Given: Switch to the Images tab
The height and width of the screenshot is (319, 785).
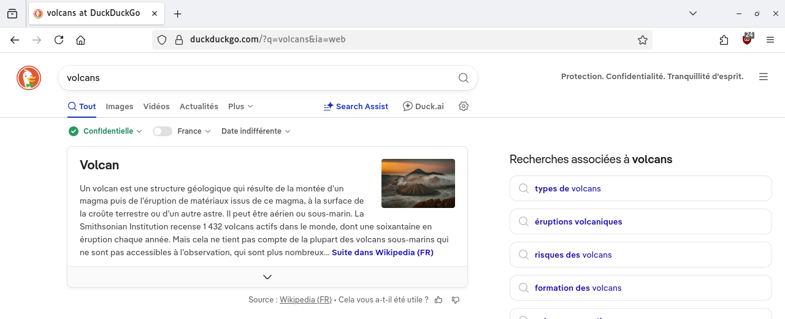Looking at the screenshot, I should click(x=120, y=106).
